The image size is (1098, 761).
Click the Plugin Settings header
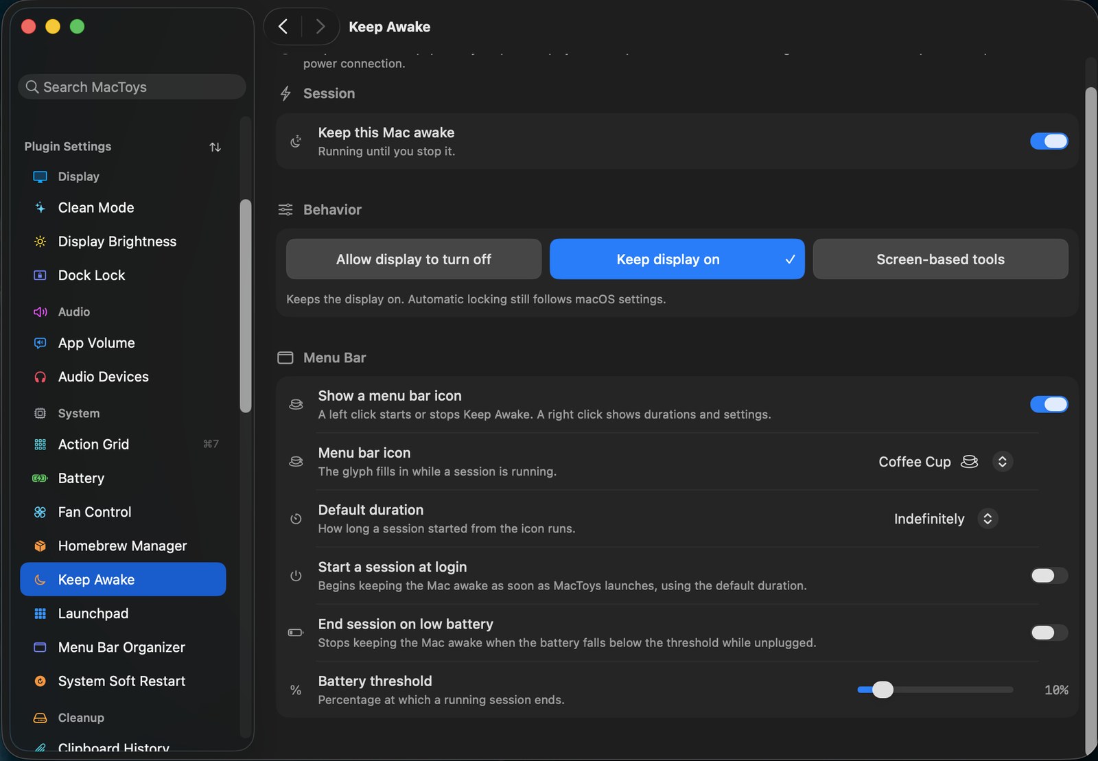point(68,146)
